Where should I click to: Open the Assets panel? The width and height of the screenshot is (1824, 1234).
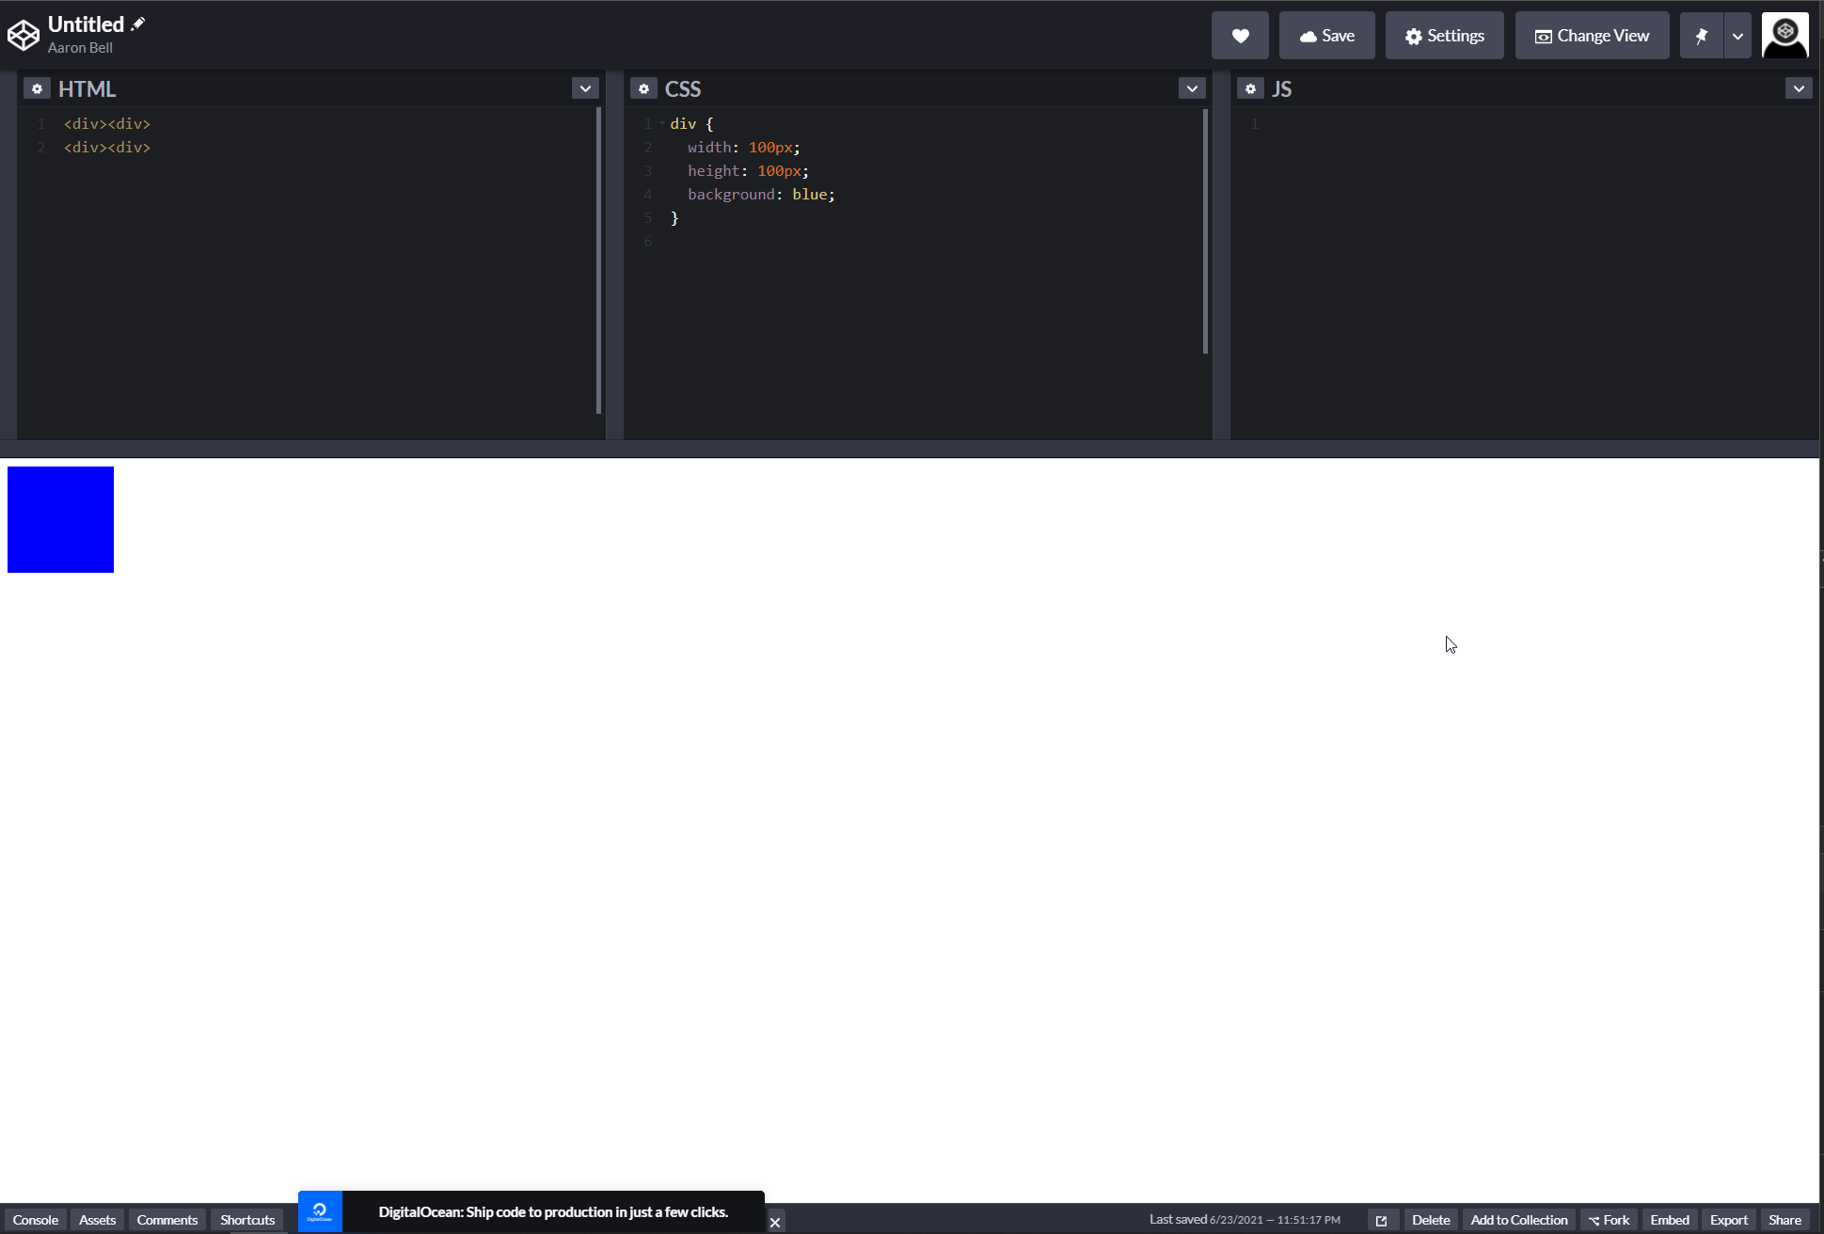point(98,1220)
